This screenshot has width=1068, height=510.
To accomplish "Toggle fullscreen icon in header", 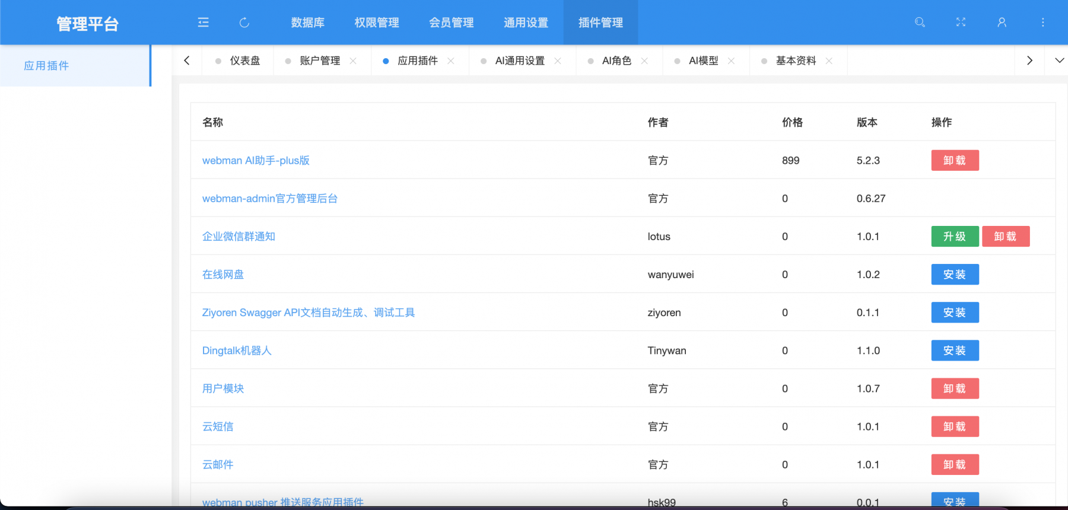I will coord(961,22).
